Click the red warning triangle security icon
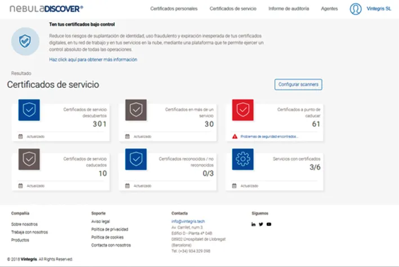Viewport: 399px width, 267px height. coord(235,136)
